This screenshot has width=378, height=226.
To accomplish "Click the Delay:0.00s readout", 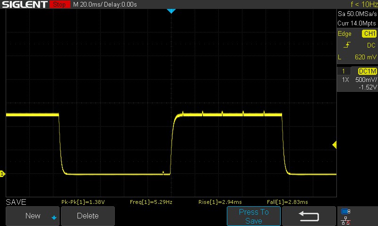I will (120, 4).
